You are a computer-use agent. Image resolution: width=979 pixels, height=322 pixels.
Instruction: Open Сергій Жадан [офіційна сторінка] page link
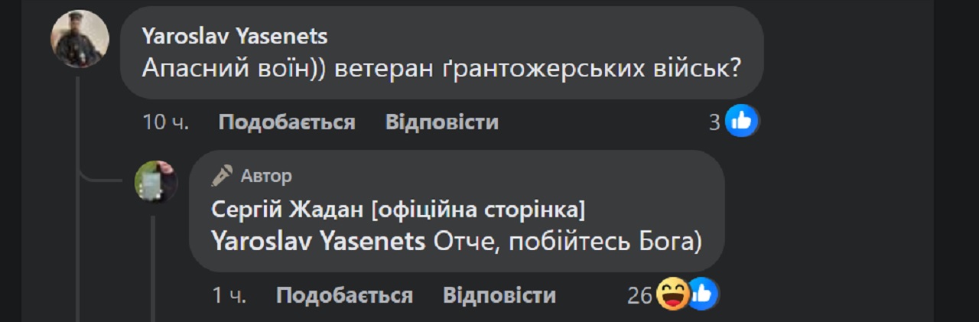(398, 209)
